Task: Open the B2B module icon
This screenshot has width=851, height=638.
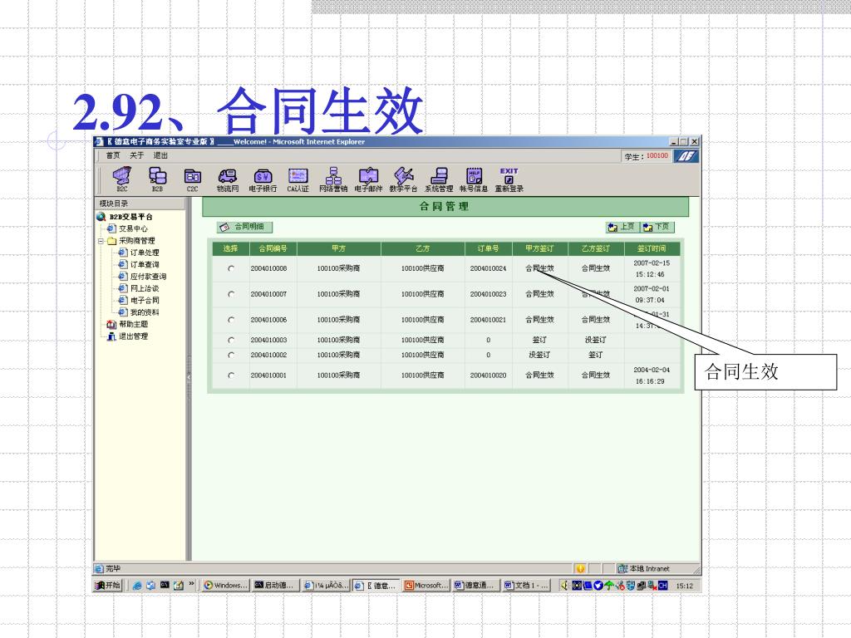Action: (x=157, y=179)
